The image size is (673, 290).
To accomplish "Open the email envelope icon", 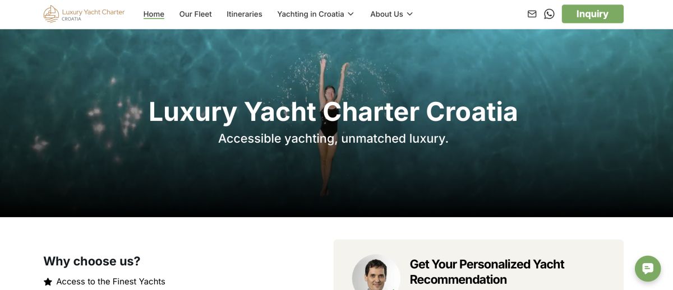I will coord(532,14).
